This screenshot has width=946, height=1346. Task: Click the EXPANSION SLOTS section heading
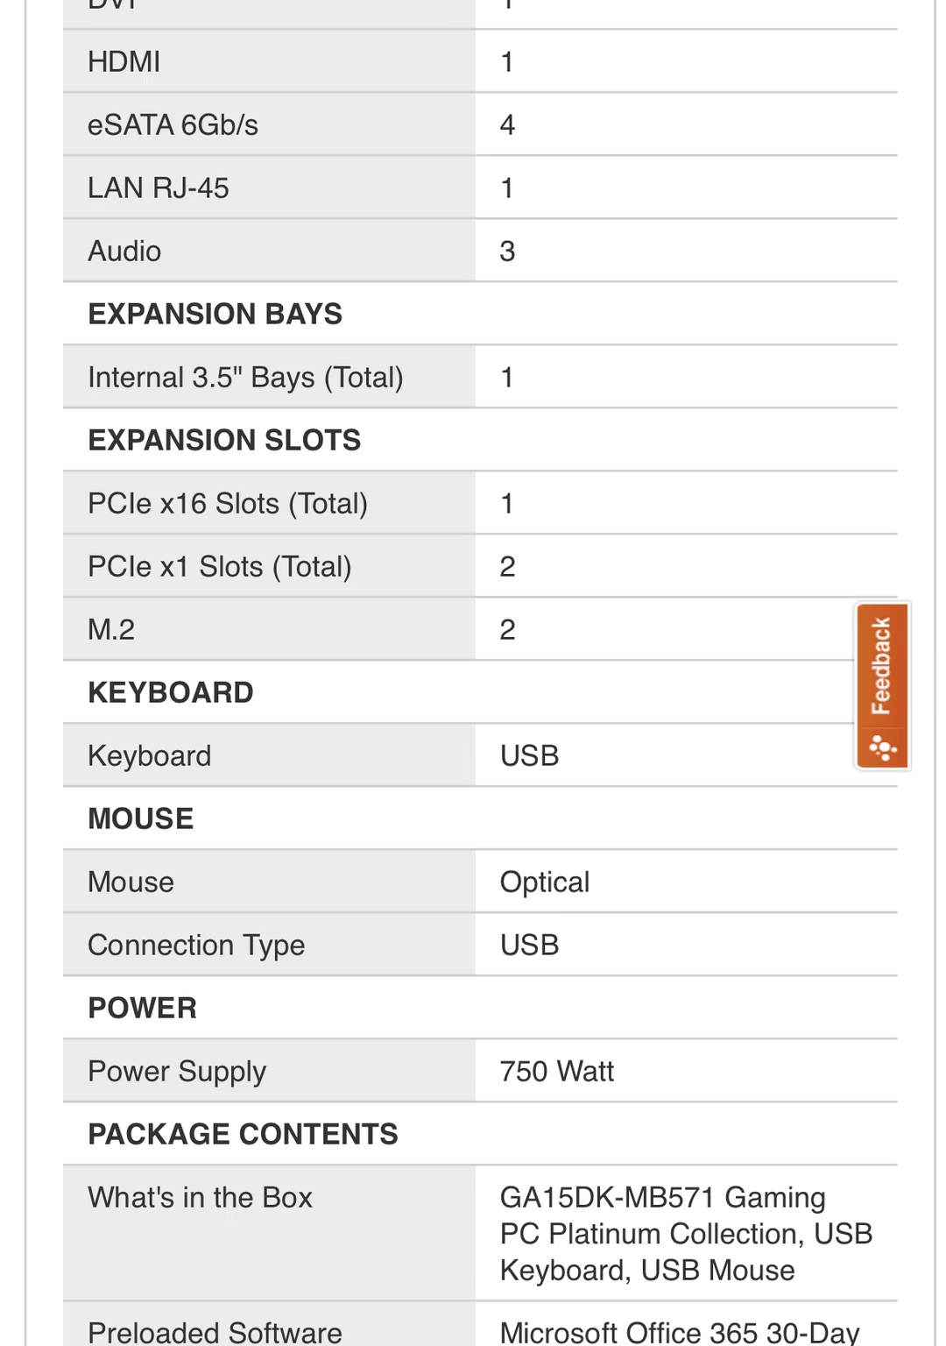pos(224,440)
